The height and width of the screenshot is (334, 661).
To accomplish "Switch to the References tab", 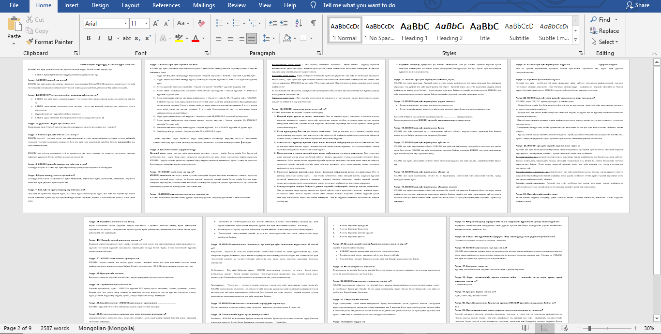I will 166,5.
